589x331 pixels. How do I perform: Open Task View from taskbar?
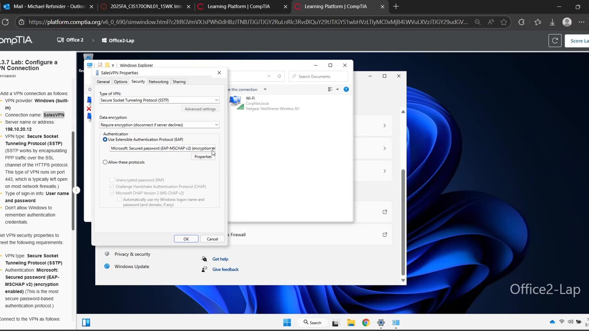coord(335,323)
